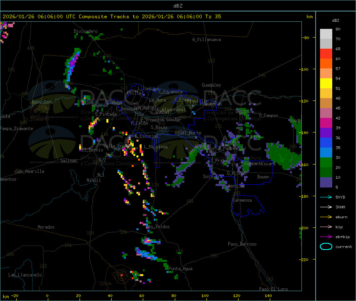The image size is (356, 301).
Task: Click the '-220' tick on the right axis
Action: pos(304,260)
